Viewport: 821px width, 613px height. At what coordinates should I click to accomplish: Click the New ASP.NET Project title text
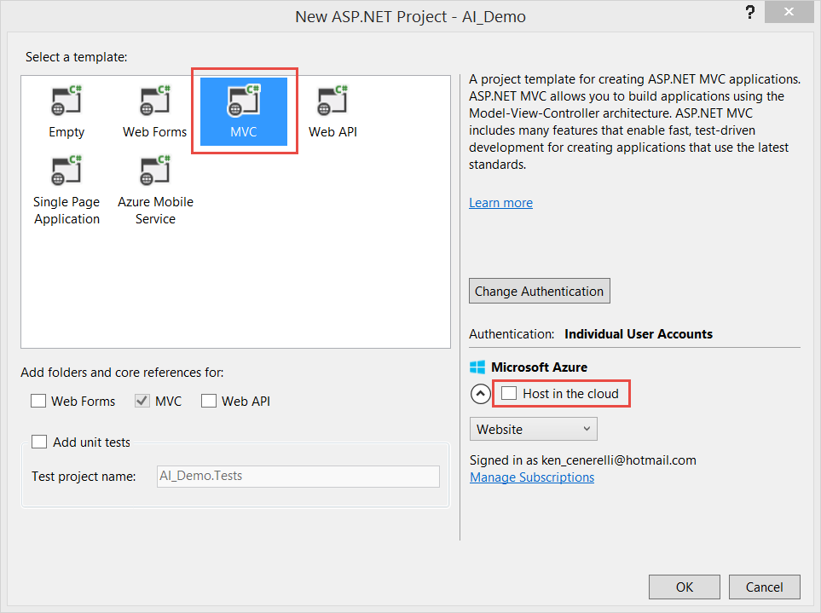tap(411, 17)
